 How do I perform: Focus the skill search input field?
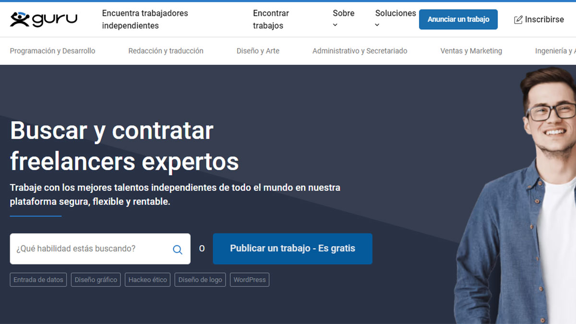click(x=91, y=249)
